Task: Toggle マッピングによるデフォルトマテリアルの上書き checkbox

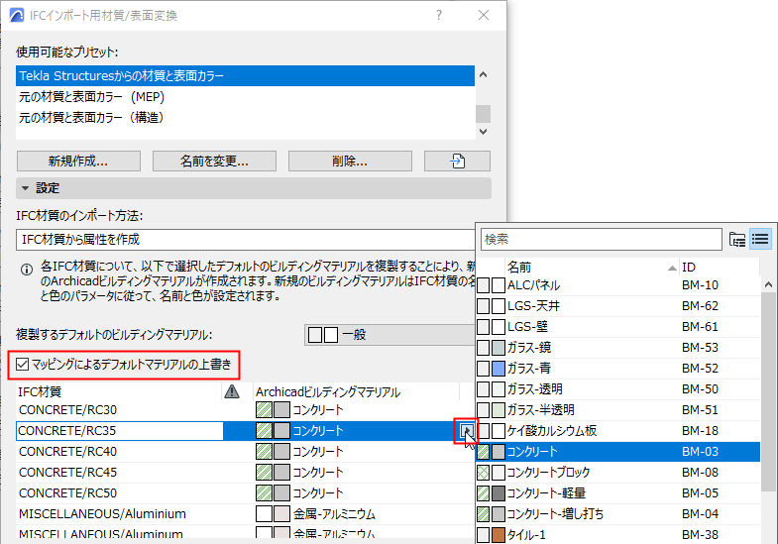Action: coord(23,365)
